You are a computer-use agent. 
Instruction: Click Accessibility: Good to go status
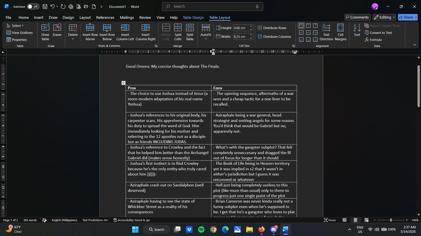pos(132,220)
